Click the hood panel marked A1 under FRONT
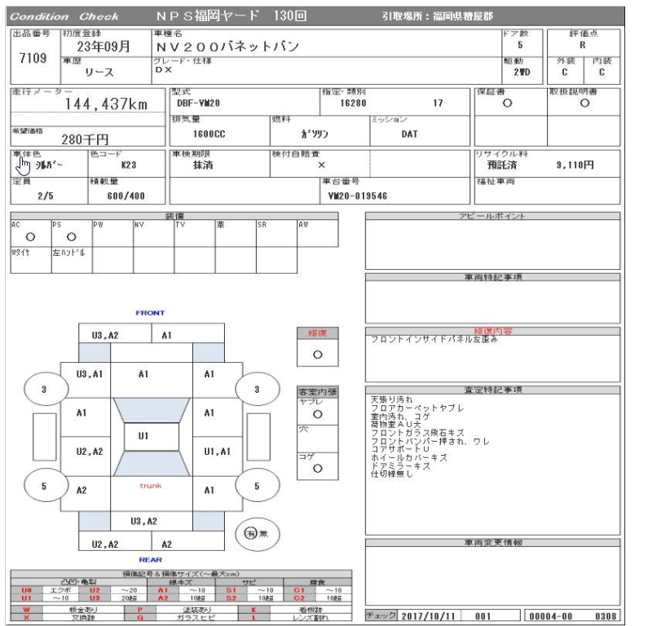648x626 pixels. pos(167,333)
